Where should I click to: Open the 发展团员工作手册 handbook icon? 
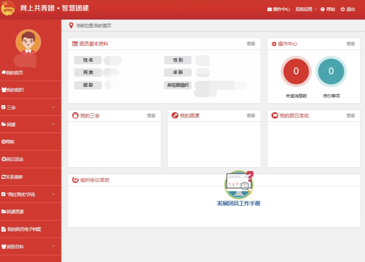pos(239,185)
